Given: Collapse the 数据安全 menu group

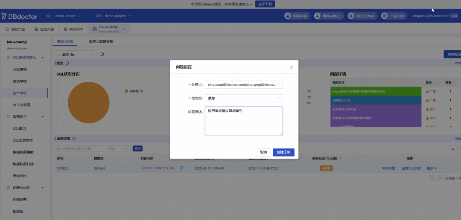Looking at the screenshot, I should [x=42, y=117].
